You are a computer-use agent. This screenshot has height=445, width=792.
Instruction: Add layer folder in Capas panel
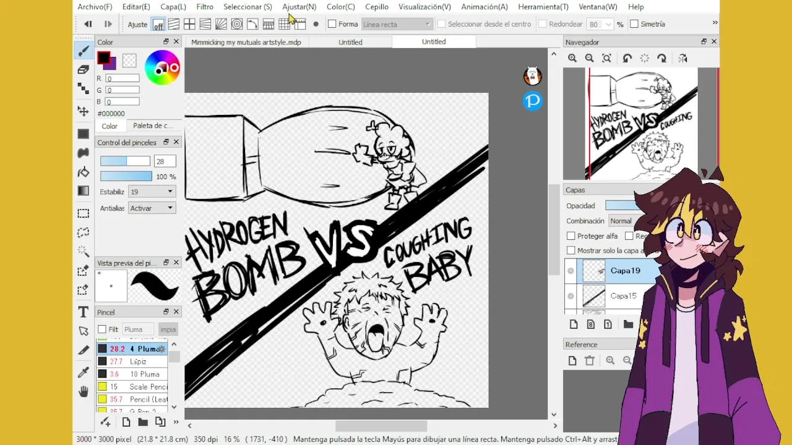coord(628,324)
